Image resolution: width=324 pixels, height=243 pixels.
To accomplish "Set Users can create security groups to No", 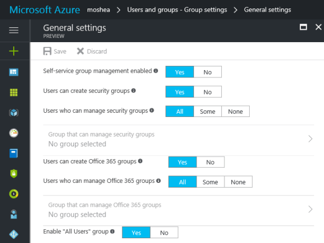I will point(208,92).
